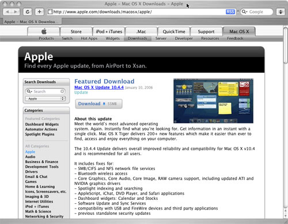This screenshot has height=224, width=288.
Task: Add a bookmark with the plus button
Action: pyautogui.click(x=39, y=12)
